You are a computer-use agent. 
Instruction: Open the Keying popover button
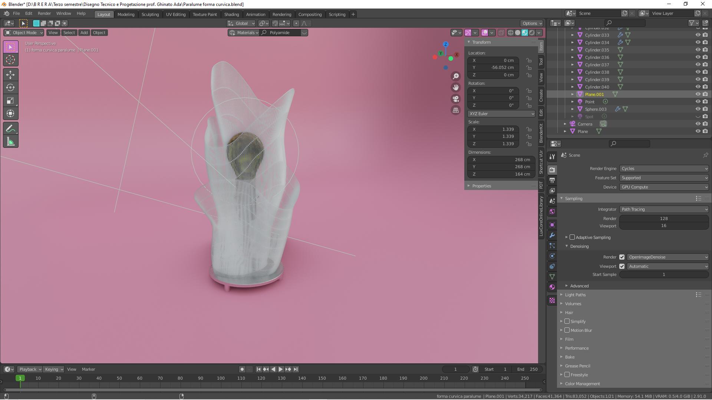point(53,369)
